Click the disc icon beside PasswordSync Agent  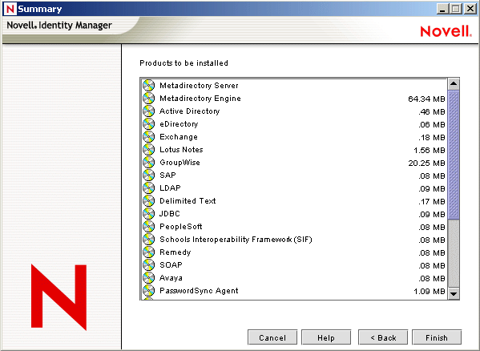point(149,291)
